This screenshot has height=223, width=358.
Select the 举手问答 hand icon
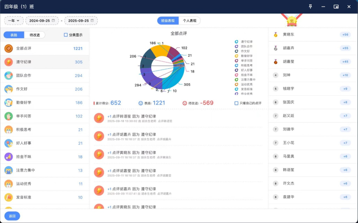9,116
